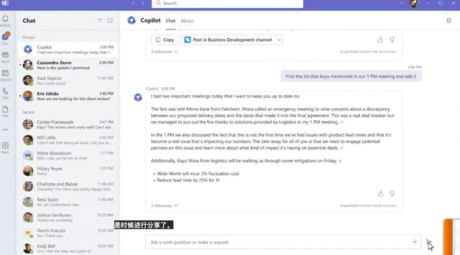Switch to the About tab

tap(187, 21)
